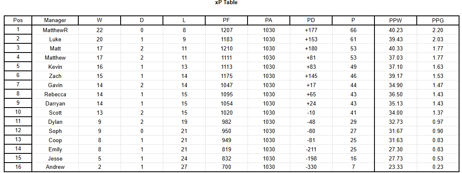This screenshot has width=462, height=173.
Task: Select the Manager column header
Action: 55,20
